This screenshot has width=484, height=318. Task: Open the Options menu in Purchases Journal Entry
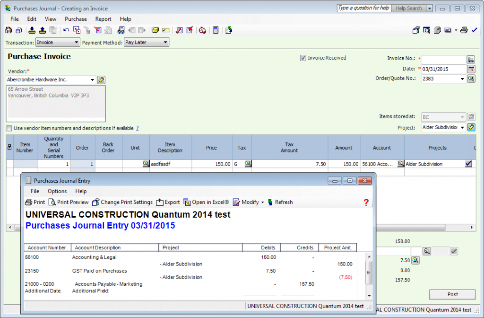tap(57, 191)
